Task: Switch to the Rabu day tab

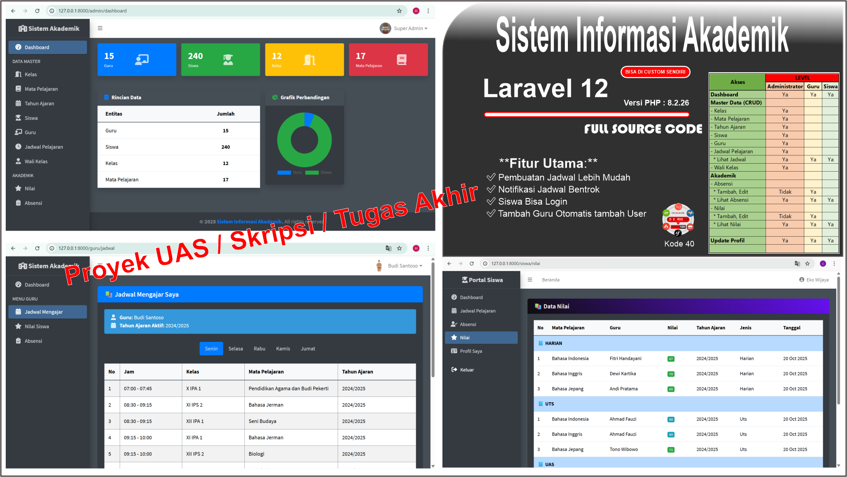Action: 260,349
